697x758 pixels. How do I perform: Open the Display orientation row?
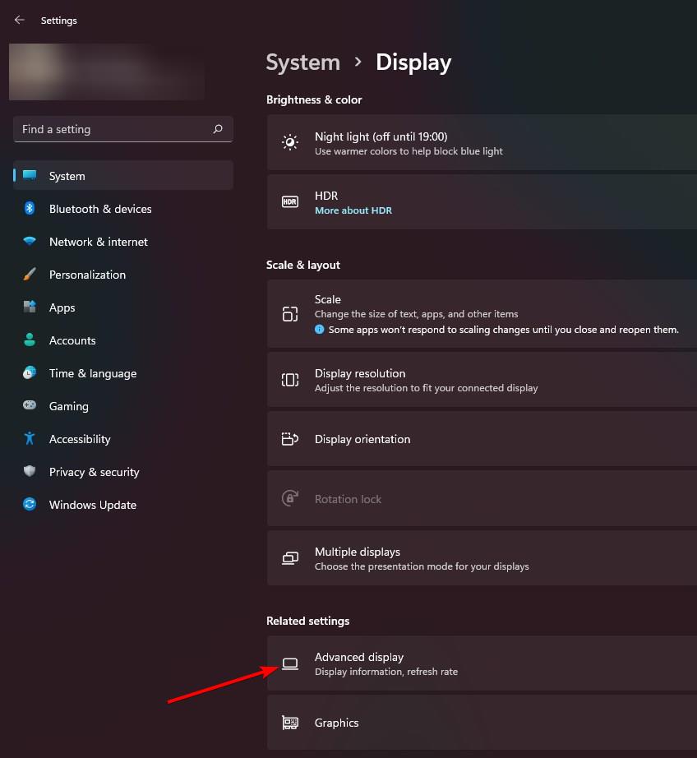(x=482, y=439)
